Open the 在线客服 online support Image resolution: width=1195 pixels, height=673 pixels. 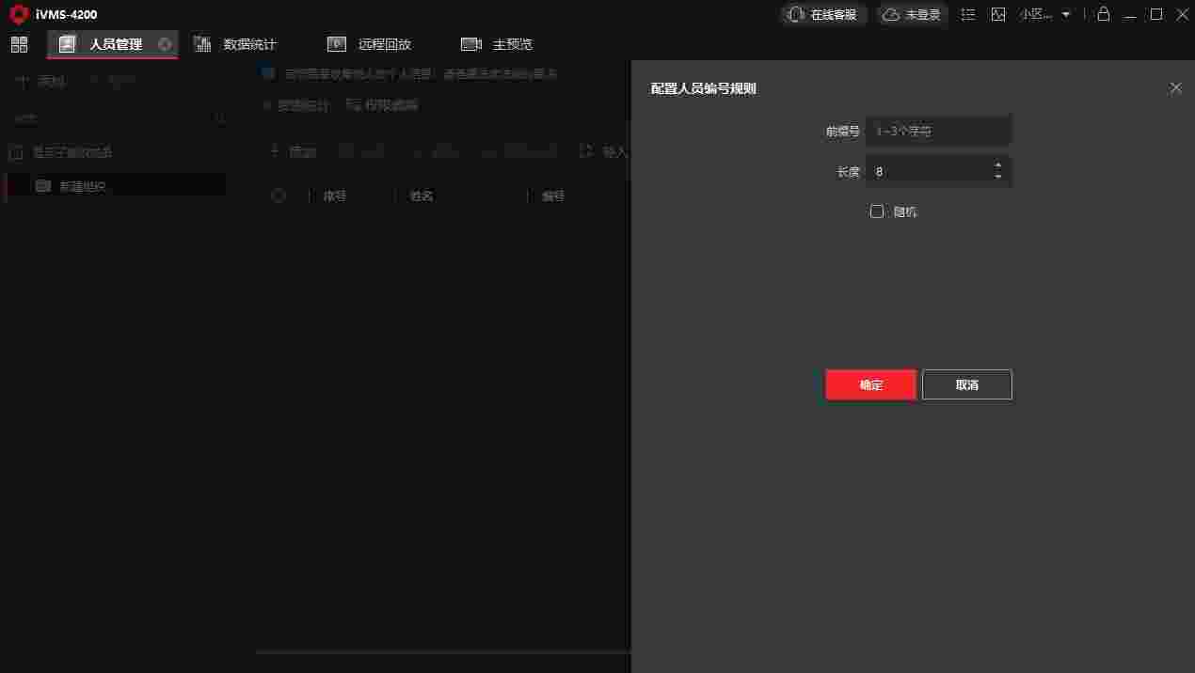tap(823, 14)
